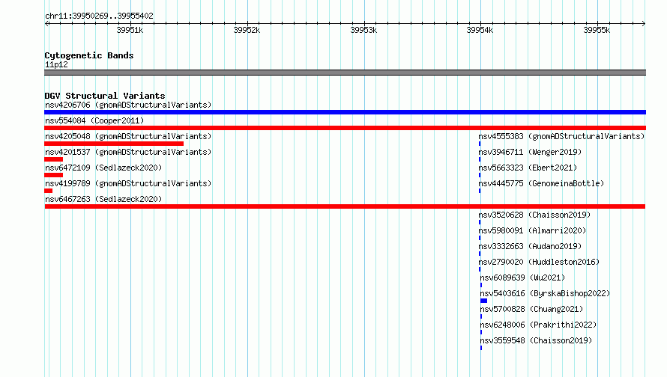
Task: Click the short red bar under nsv6472109
Action: [x=54, y=175]
